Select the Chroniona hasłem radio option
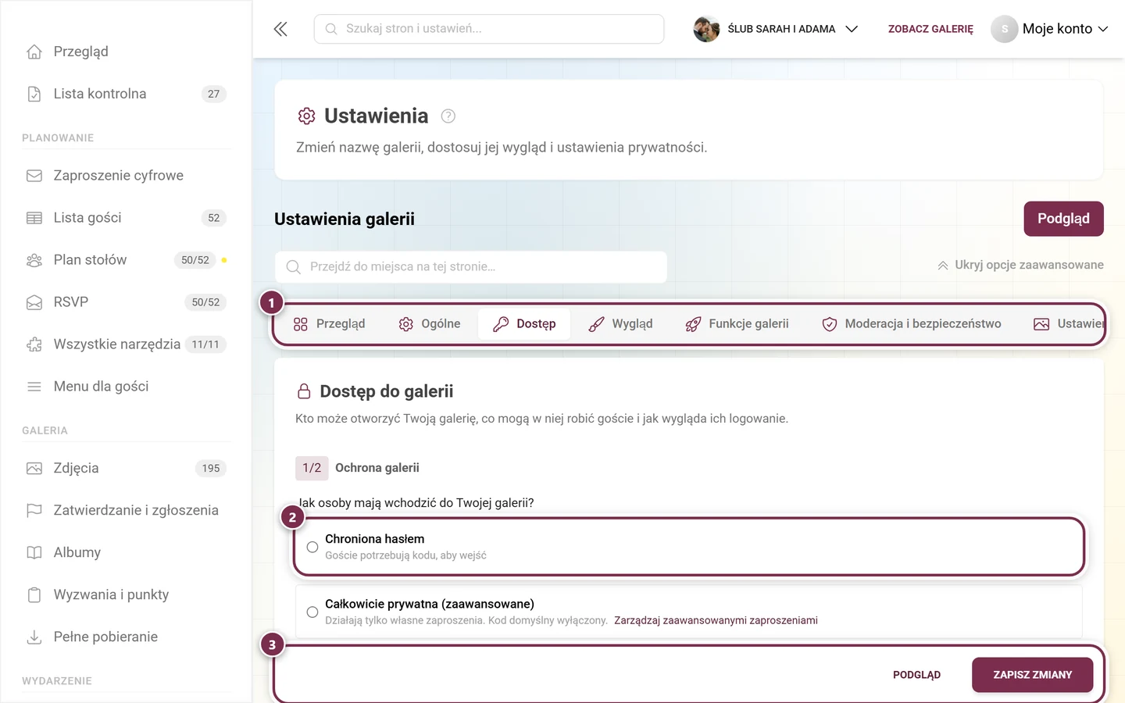 point(312,547)
